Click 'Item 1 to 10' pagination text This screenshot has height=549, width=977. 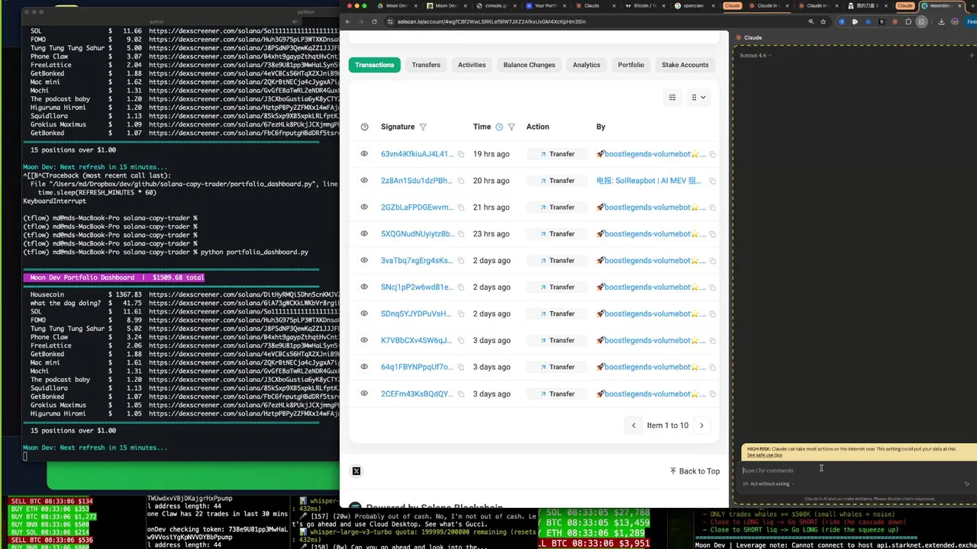[x=667, y=425]
